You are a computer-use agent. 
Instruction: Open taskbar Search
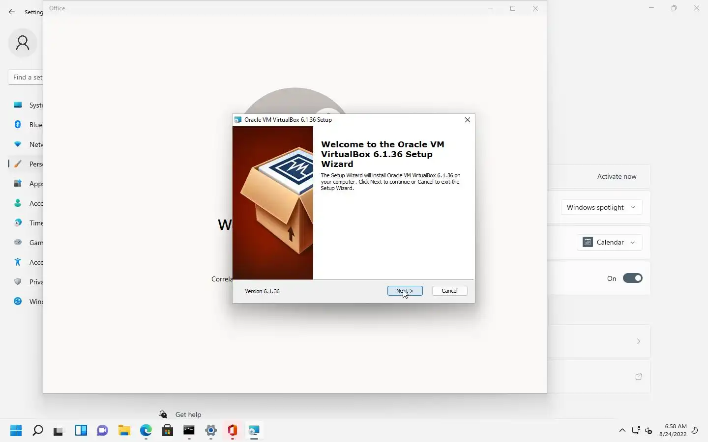pyautogui.click(x=37, y=431)
